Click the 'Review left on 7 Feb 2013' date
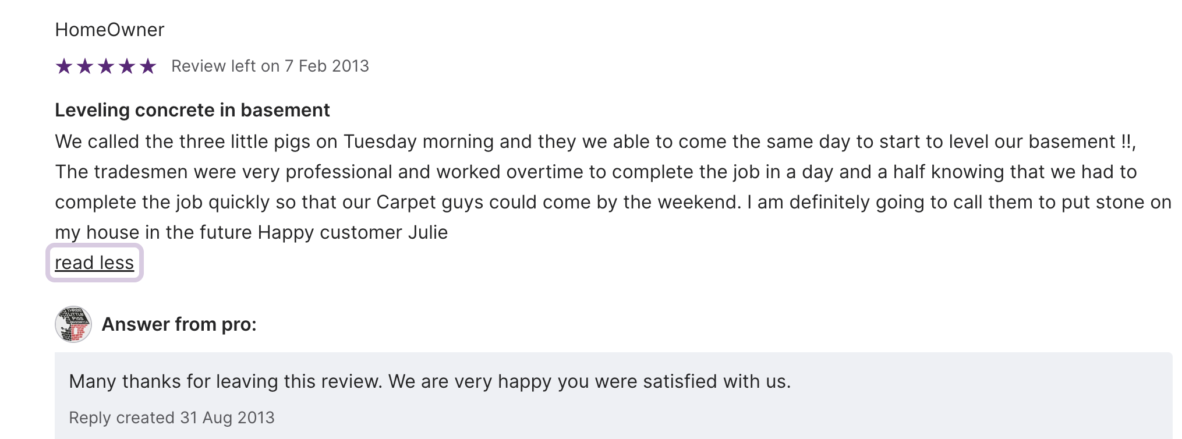This screenshot has height=439, width=1182. [x=270, y=66]
